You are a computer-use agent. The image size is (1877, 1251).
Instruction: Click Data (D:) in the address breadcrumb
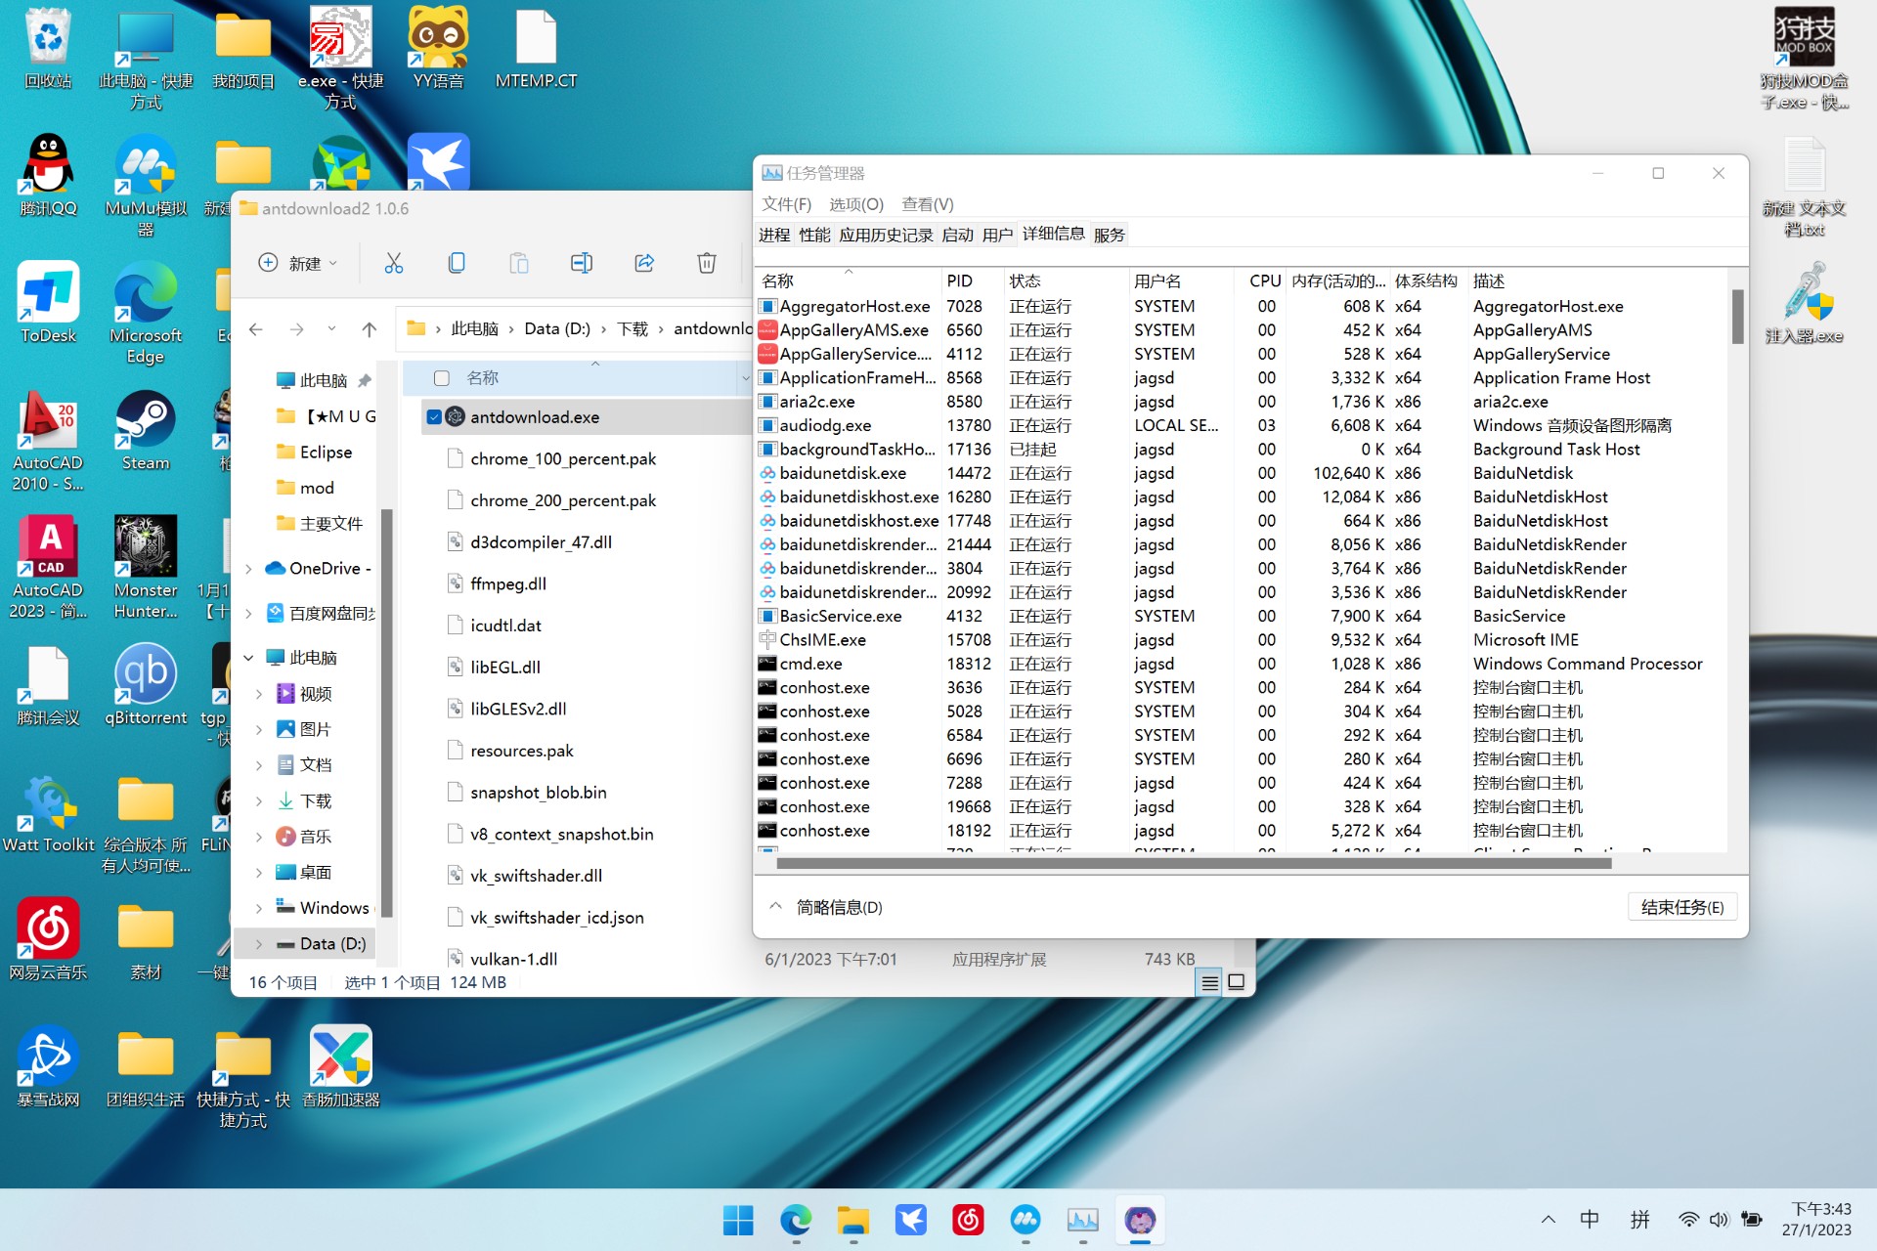click(x=557, y=329)
